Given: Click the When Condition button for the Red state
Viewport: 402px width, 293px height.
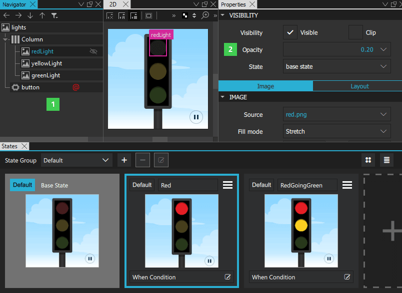Looking at the screenshot, I should click(x=181, y=277).
